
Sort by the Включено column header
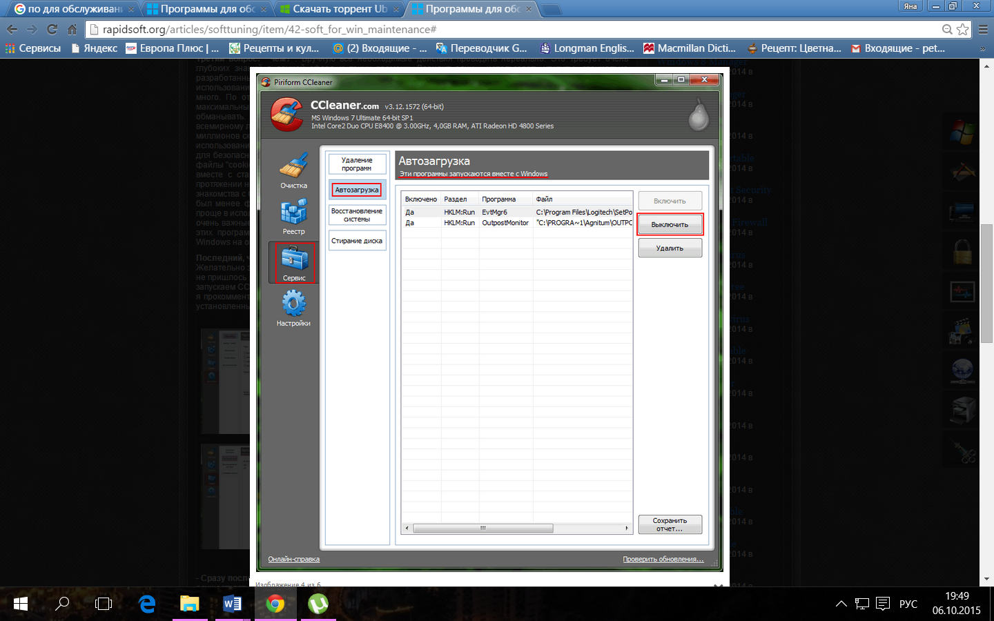pyautogui.click(x=421, y=199)
